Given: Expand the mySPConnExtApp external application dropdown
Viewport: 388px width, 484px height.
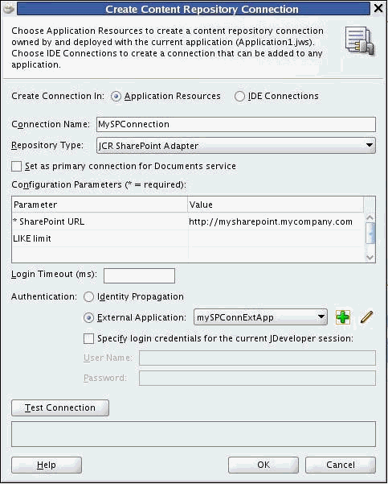Looking at the screenshot, I should click(x=260, y=317).
